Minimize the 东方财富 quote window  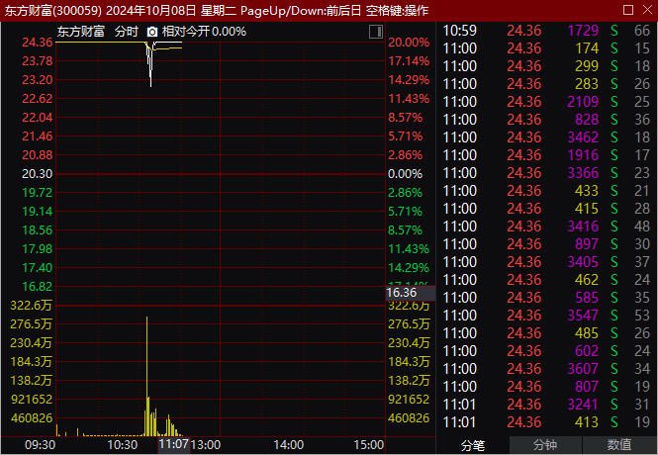coord(604,9)
